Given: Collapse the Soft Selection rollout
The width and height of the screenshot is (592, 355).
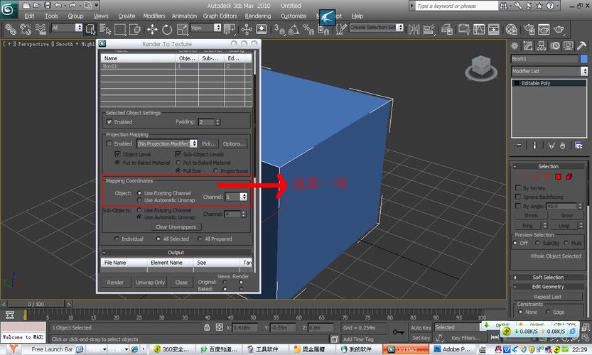Looking at the screenshot, I should [548, 277].
